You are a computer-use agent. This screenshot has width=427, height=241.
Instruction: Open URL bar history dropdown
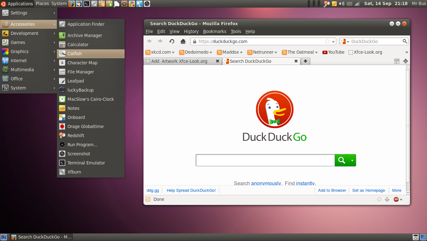click(333, 41)
